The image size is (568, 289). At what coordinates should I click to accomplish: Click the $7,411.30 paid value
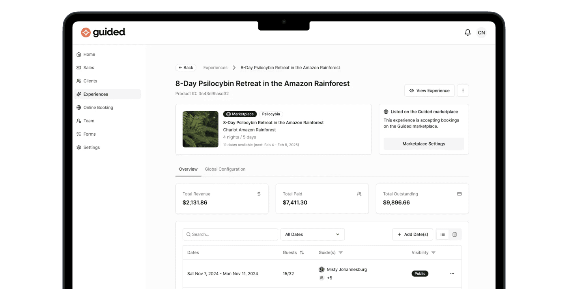click(295, 202)
